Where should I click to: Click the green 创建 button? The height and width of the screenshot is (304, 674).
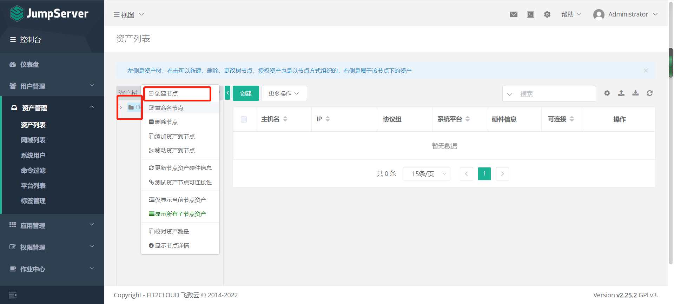(x=246, y=93)
